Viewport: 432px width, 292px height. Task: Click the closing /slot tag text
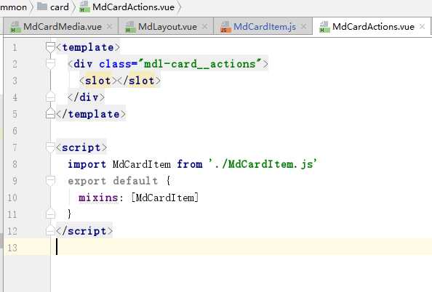tap(139, 81)
